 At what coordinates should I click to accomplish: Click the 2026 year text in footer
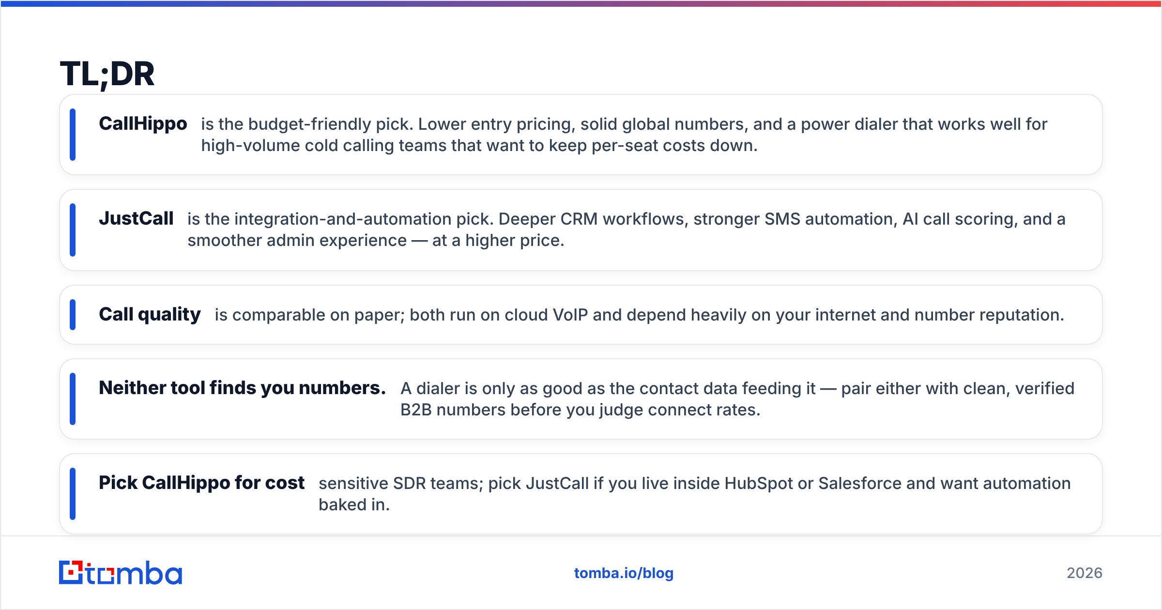[1085, 573]
